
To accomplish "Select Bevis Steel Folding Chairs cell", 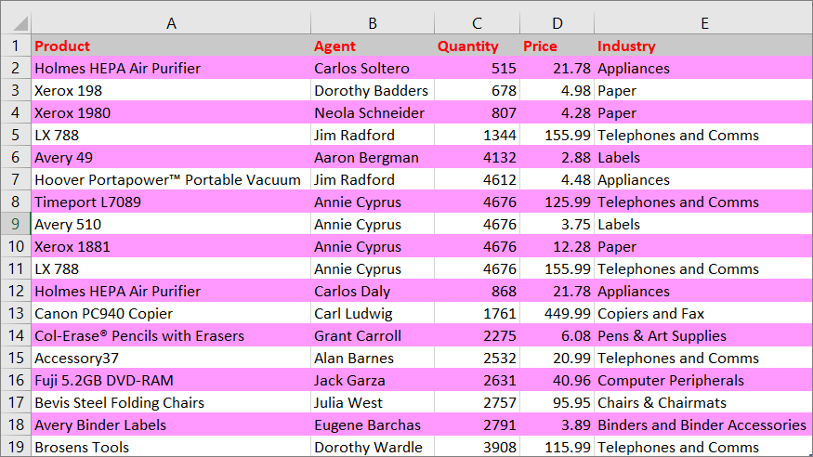I will point(171,402).
